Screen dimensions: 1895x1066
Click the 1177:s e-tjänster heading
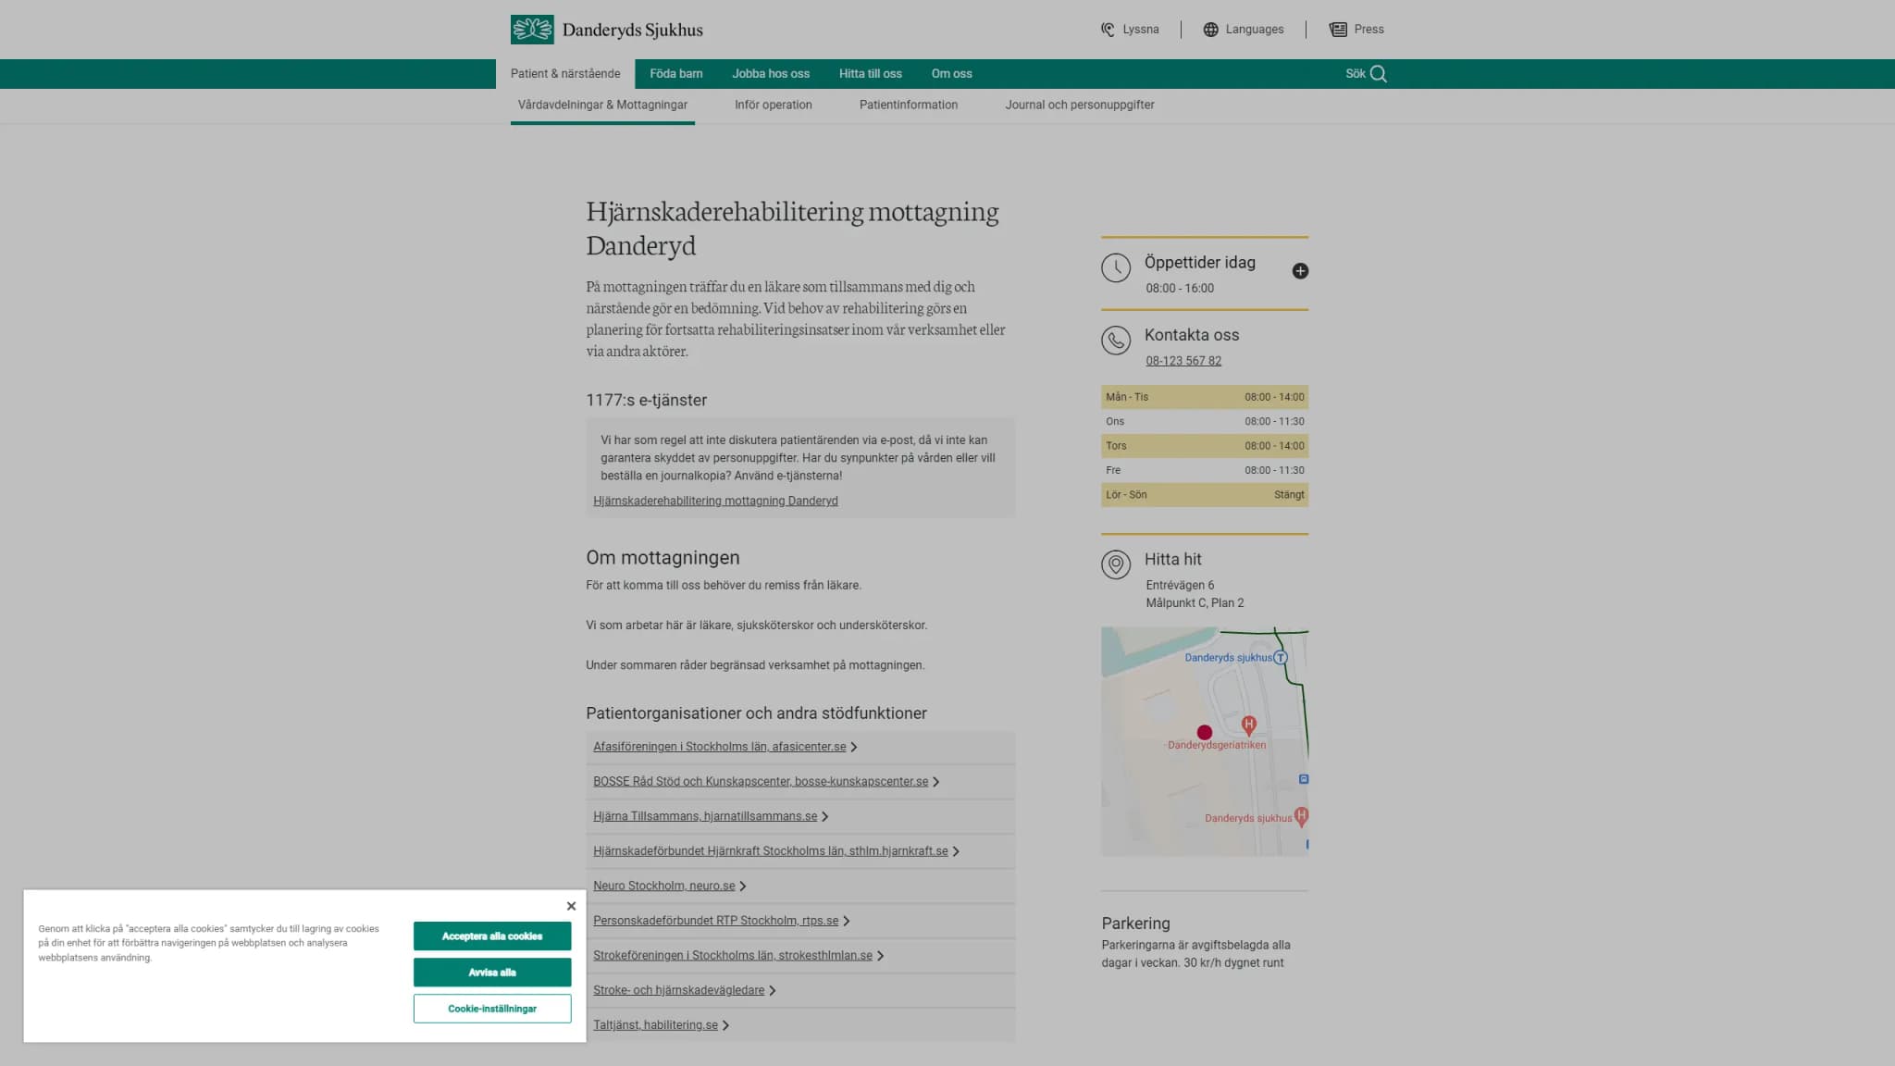(x=646, y=401)
